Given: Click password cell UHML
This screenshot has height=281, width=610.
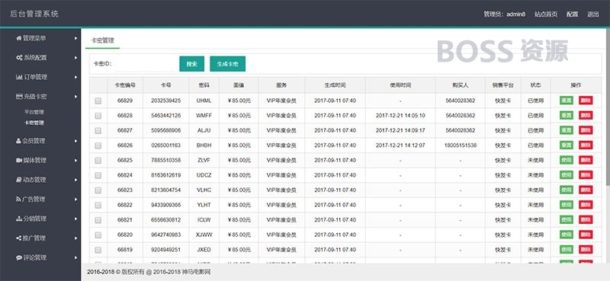Looking at the screenshot, I should pyautogui.click(x=204, y=101).
